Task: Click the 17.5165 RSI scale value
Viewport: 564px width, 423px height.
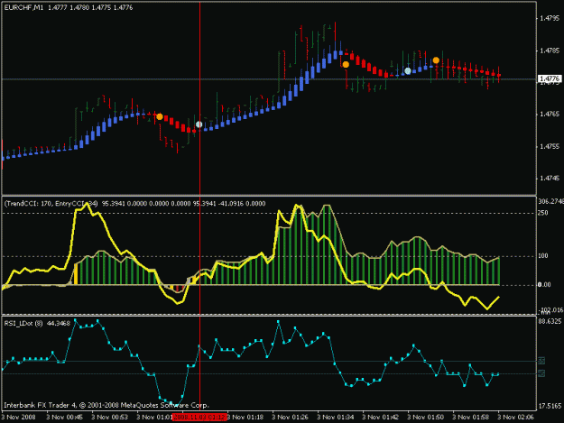Action: [x=550, y=406]
